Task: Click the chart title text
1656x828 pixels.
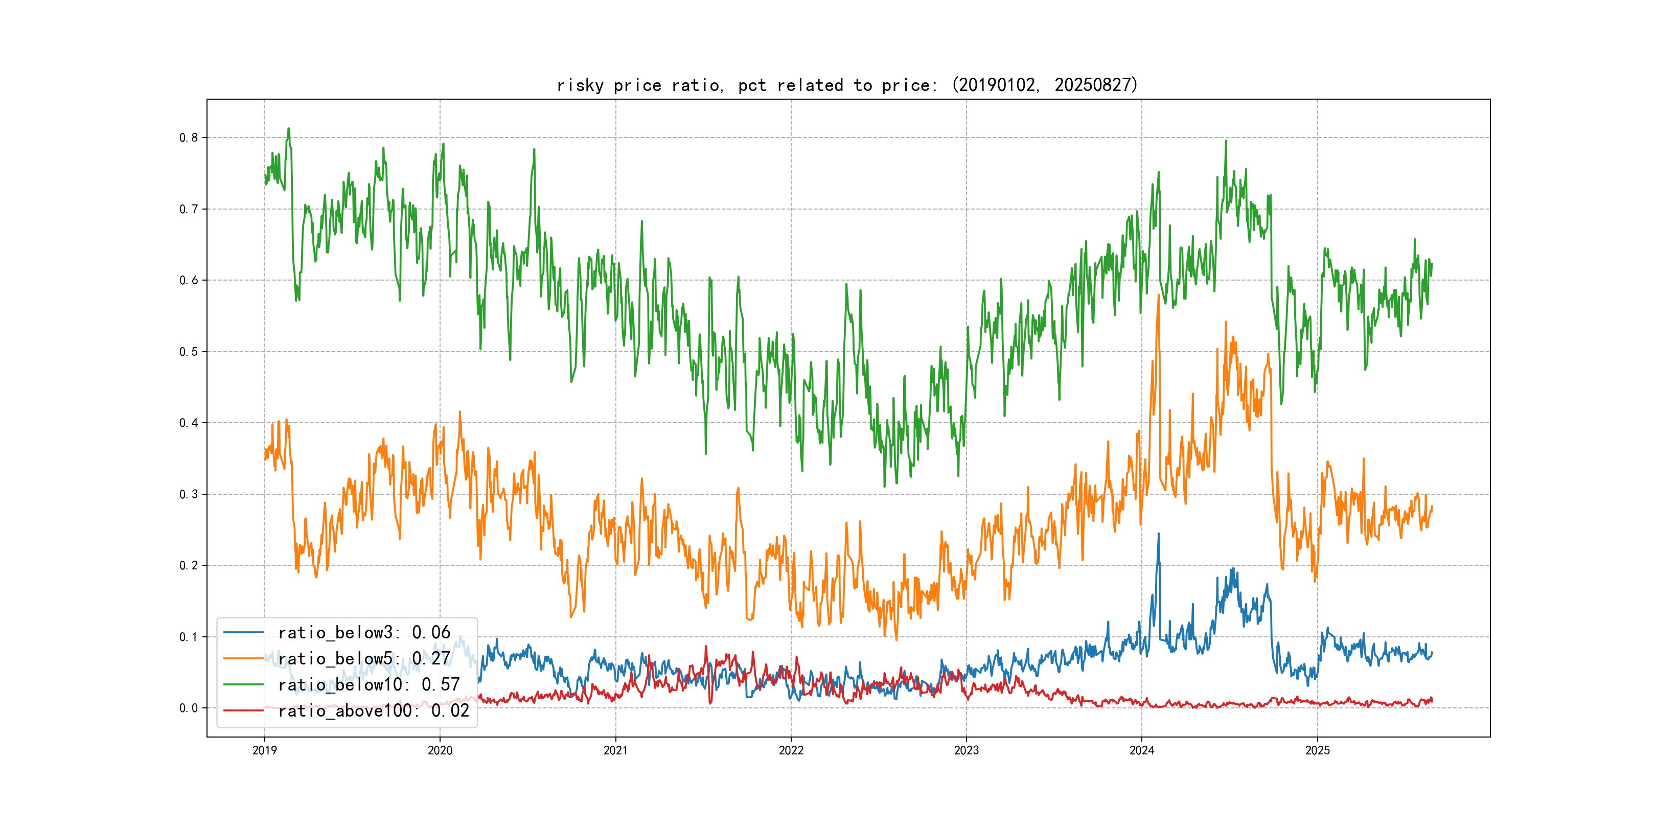Action: 847,85
